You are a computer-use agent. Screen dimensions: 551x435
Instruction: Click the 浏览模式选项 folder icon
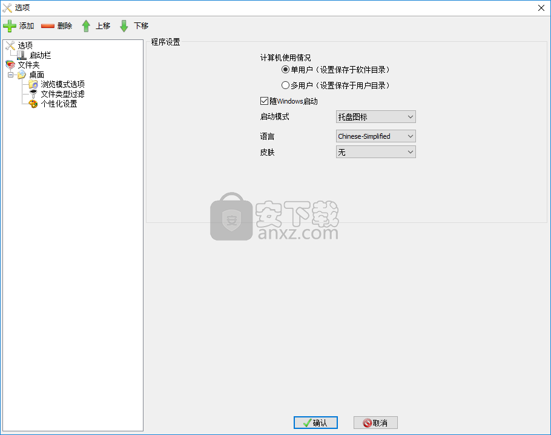(x=33, y=84)
